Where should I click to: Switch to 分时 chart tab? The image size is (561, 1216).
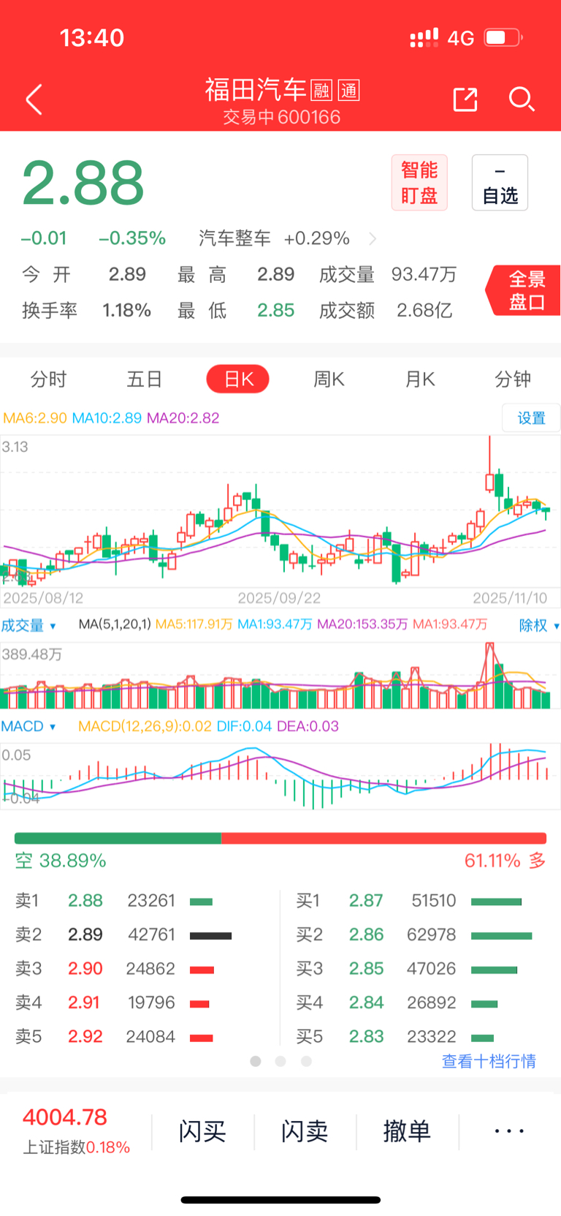coord(48,379)
